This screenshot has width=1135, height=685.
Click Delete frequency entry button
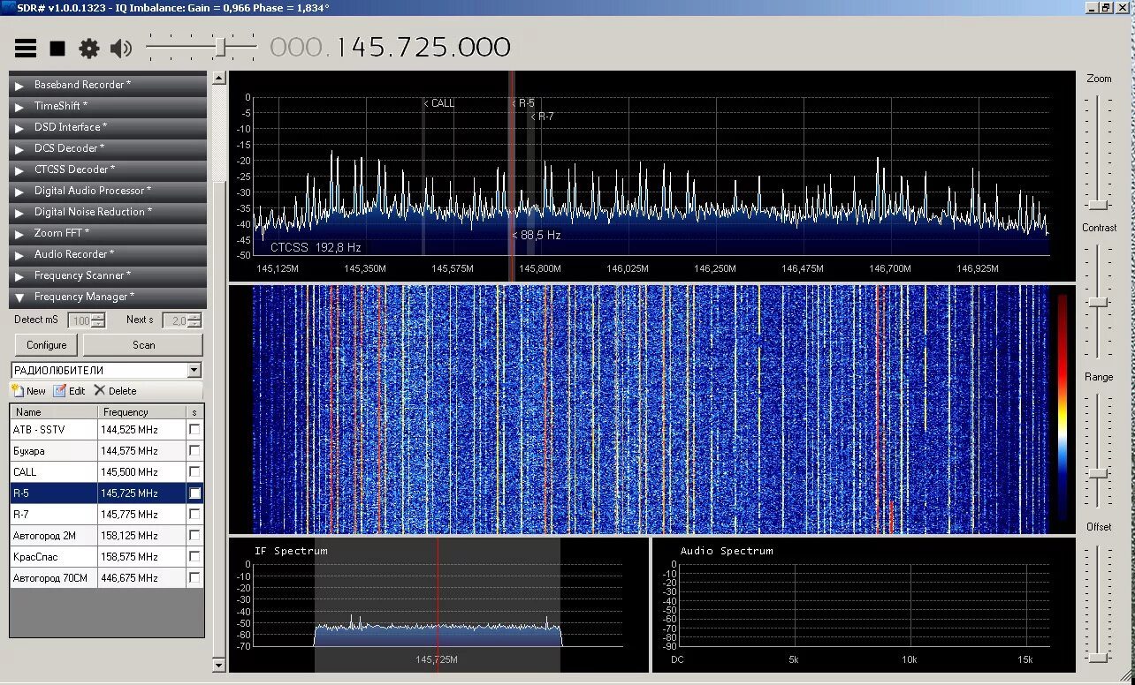pos(115,391)
